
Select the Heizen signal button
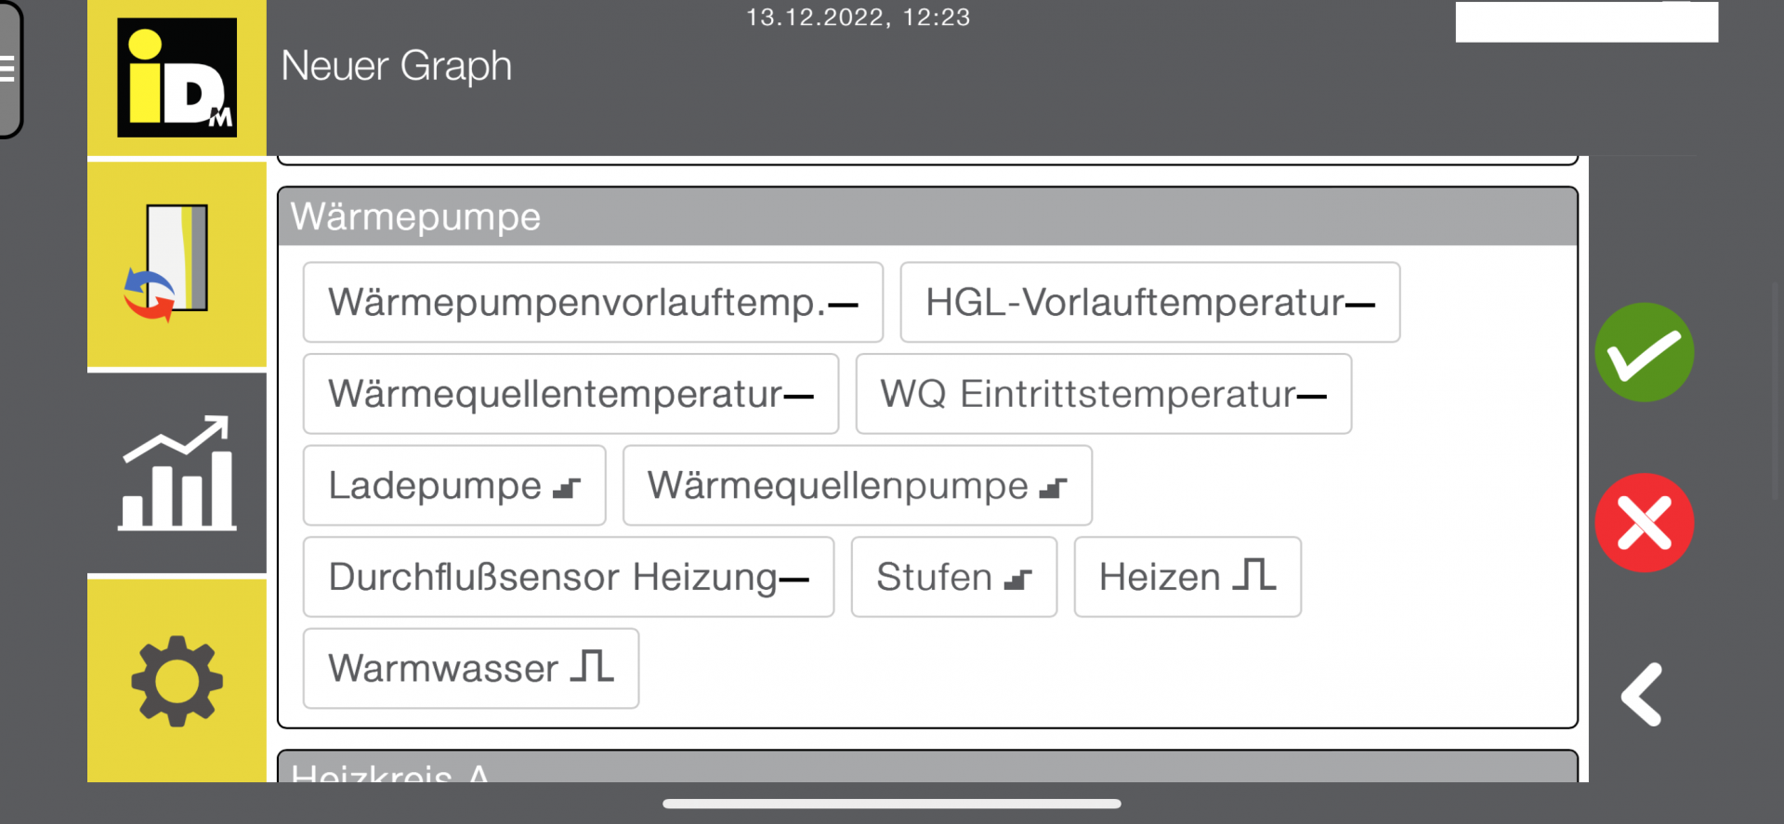(1187, 577)
